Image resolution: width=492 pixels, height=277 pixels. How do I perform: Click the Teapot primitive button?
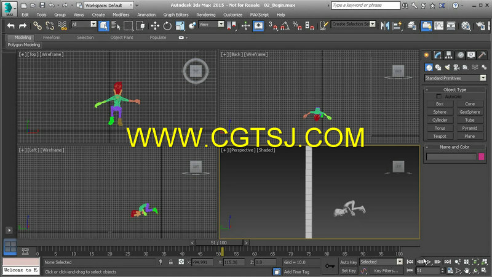tap(440, 136)
